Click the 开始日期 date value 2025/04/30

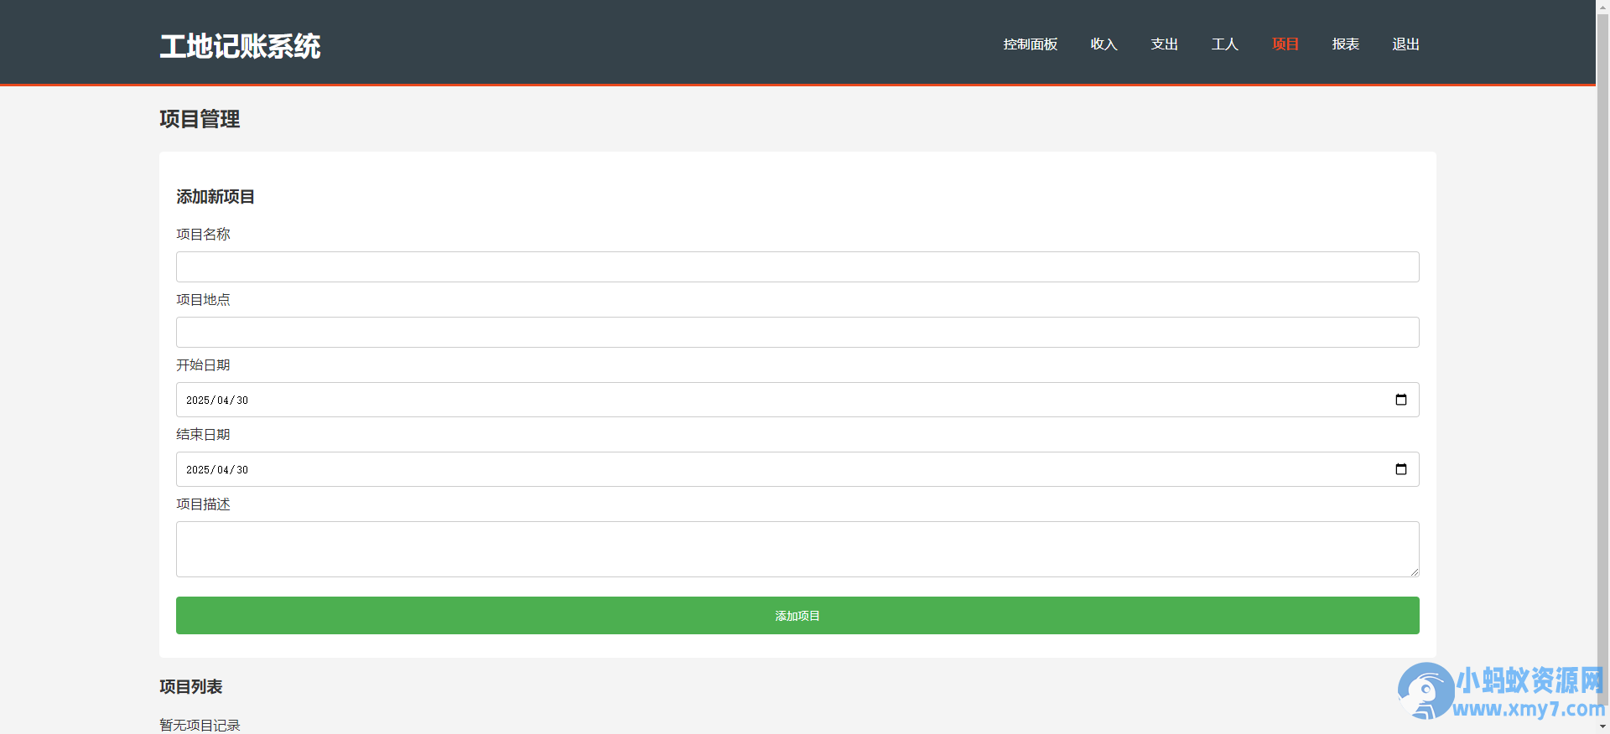click(x=217, y=400)
